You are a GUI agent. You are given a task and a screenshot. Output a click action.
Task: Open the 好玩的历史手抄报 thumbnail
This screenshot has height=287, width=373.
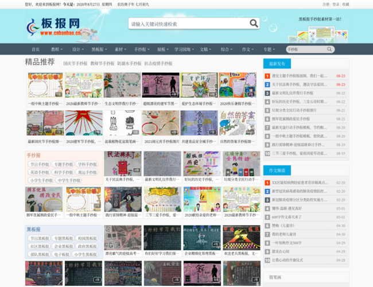(202, 164)
